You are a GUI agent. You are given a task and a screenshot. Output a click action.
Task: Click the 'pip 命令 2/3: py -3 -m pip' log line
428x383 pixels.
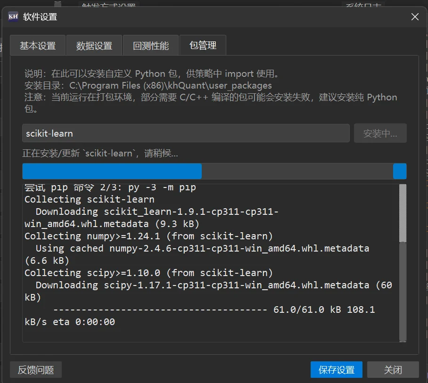pyautogui.click(x=110, y=187)
